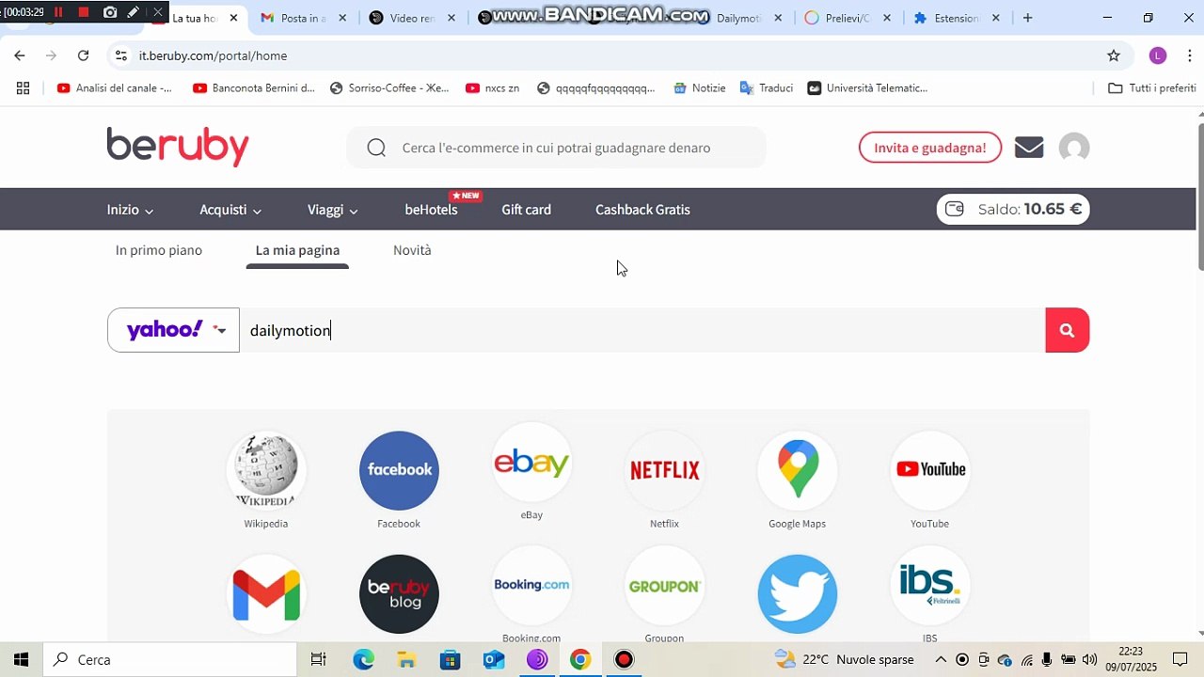Open the eBay shortcut icon

click(x=531, y=463)
